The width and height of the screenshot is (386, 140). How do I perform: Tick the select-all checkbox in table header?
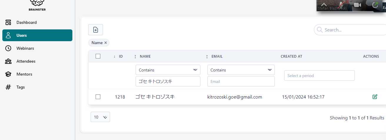tap(98, 56)
